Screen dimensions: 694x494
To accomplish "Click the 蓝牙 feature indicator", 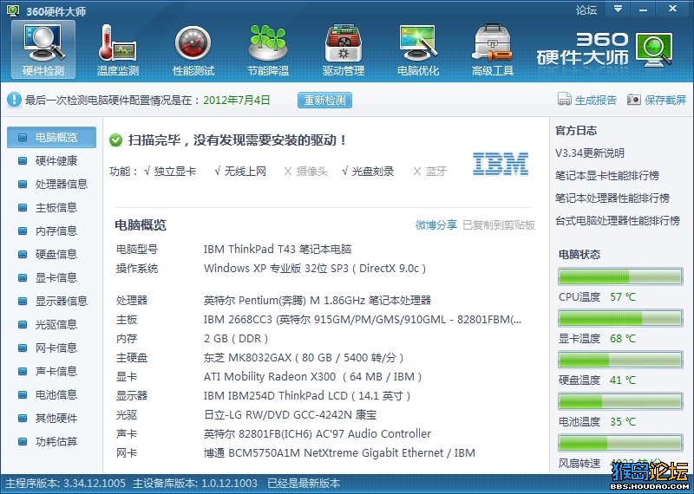I will click(429, 171).
